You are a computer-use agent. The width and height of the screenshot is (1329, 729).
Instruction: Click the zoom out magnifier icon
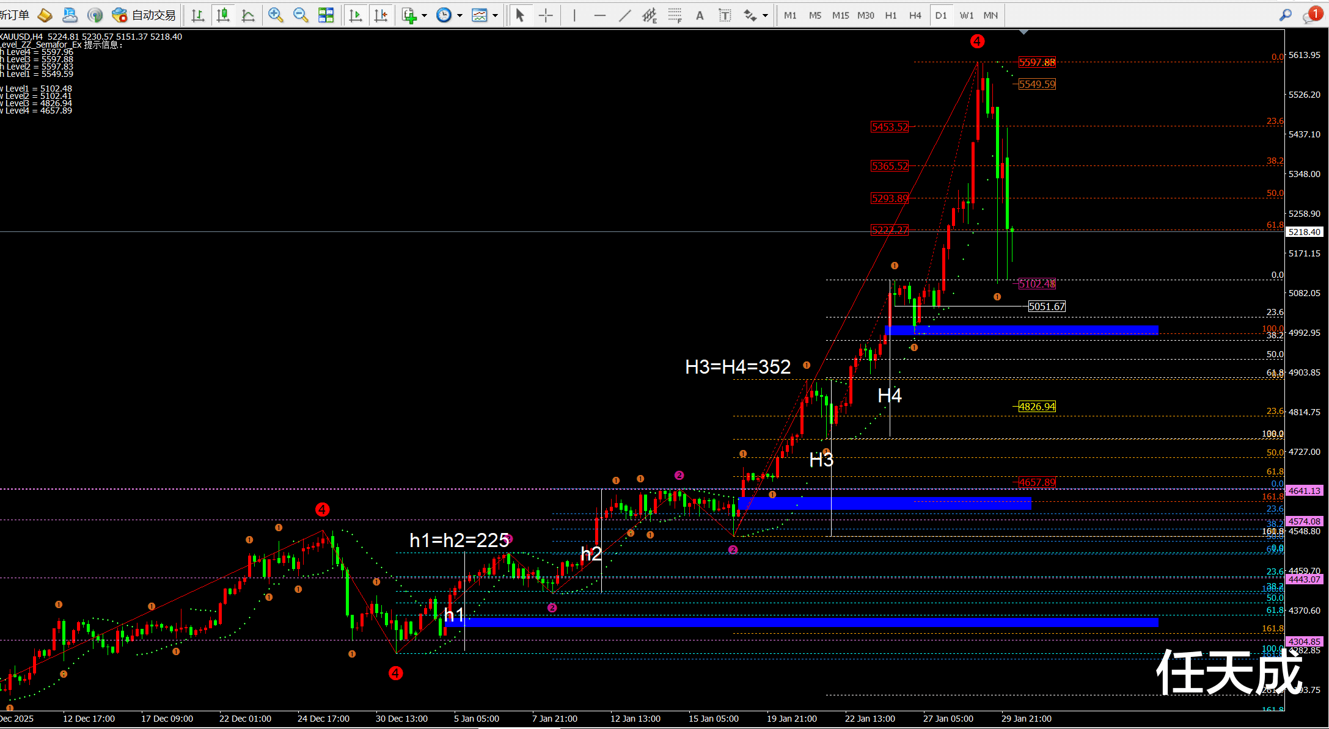click(x=301, y=15)
